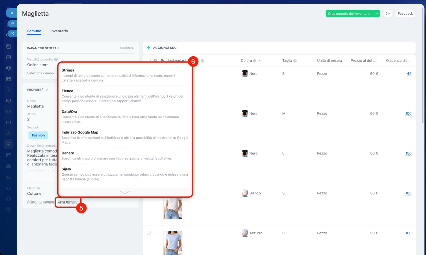Image resolution: width=426 pixels, height=255 pixels.
Task: Click the Aggiungi SKU button
Action: click(162, 48)
